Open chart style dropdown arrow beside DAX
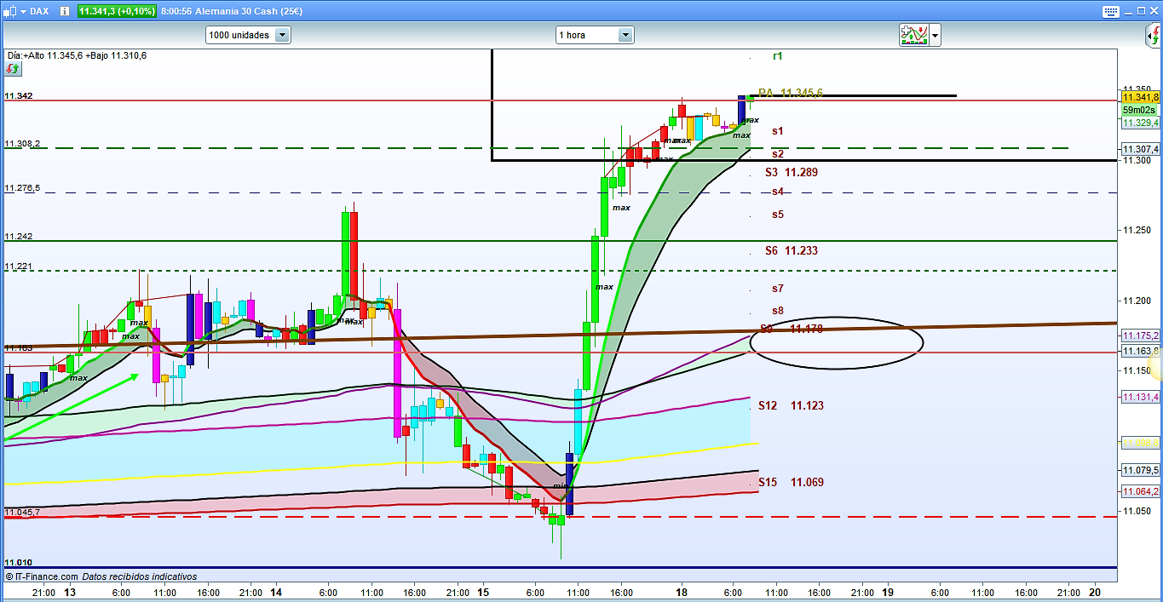Screen dimensions: 1163x602 (x=22, y=11)
